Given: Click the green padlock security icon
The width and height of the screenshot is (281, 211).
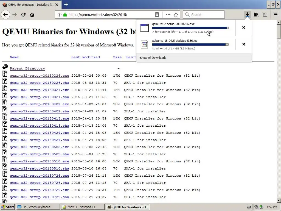Looking at the screenshot, I should (x=65, y=15).
